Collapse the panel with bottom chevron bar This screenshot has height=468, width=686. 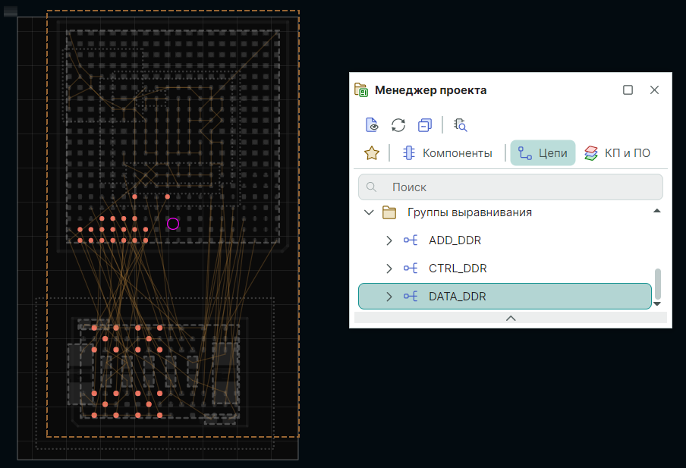(x=511, y=318)
